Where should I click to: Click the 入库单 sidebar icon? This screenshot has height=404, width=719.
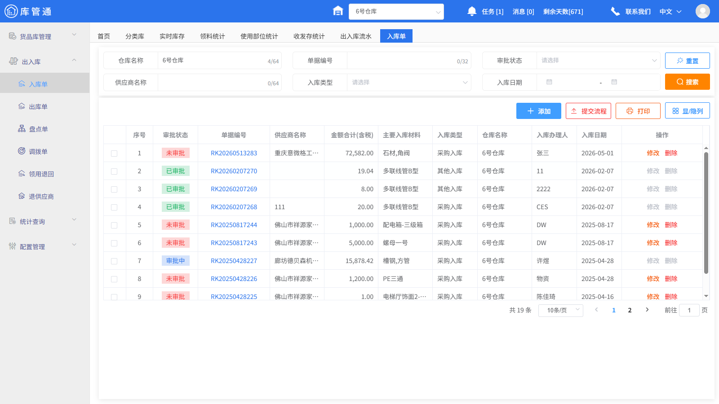point(22,84)
